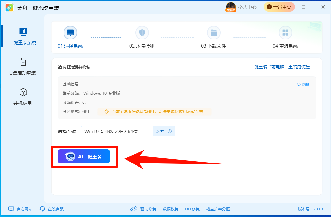The height and width of the screenshot is (217, 331).
Task: Click step 02 shield icon
Action: [x=142, y=33]
